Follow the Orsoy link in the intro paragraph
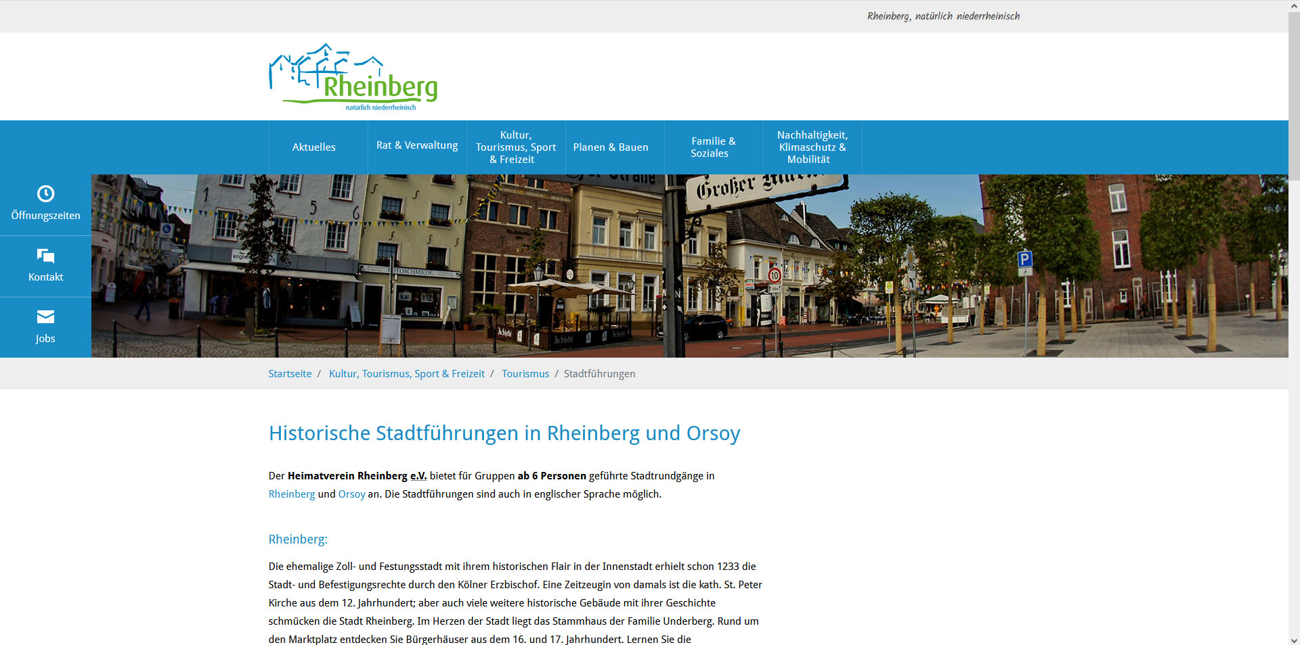1300x645 pixels. coord(351,494)
